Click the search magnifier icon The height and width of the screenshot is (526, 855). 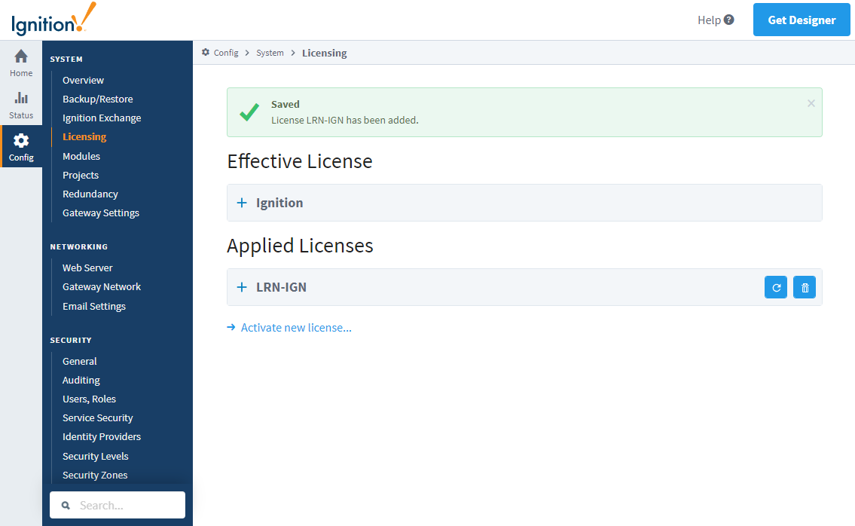(x=66, y=505)
